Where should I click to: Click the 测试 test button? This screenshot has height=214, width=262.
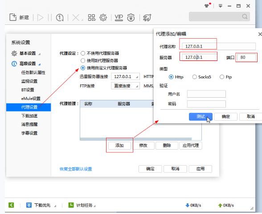click(201, 117)
